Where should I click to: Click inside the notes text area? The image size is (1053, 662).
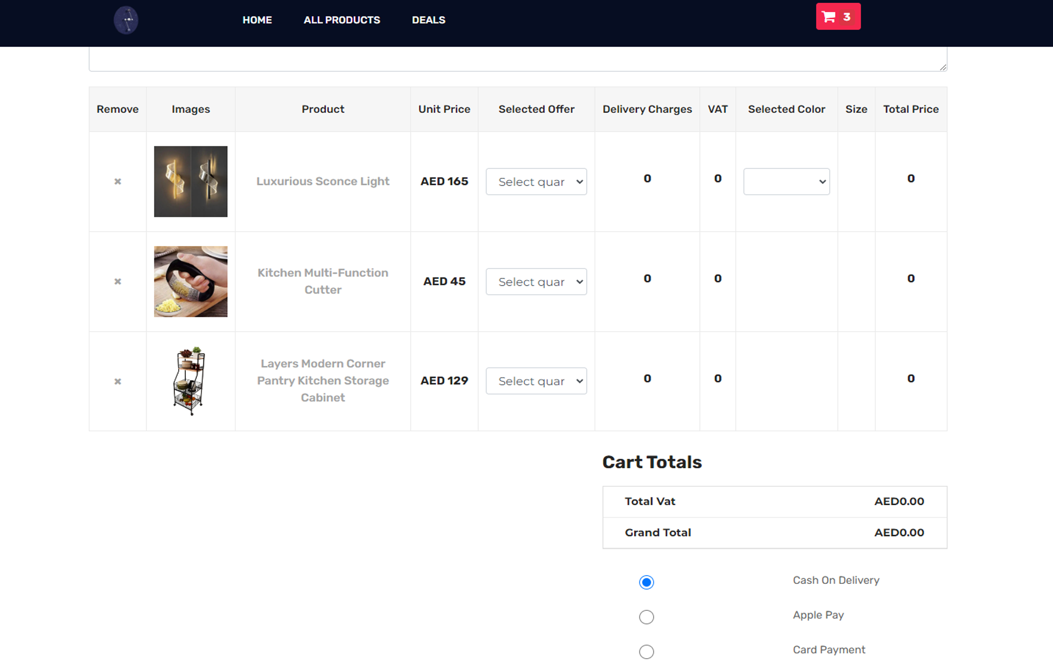(518, 59)
